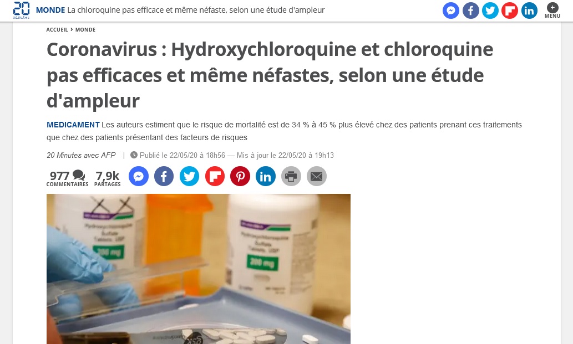Open the 20 Minutes logo homepage

(x=21, y=10)
